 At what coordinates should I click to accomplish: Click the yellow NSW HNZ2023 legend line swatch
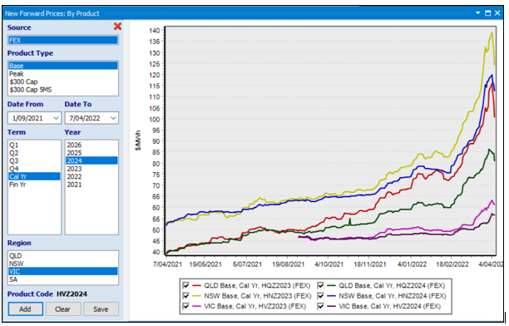click(x=197, y=296)
